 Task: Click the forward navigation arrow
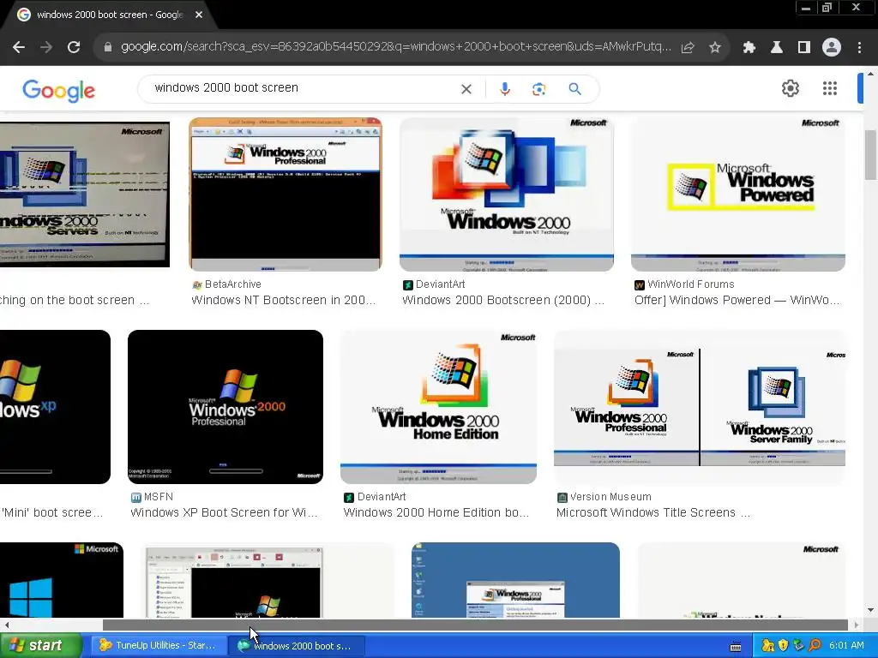[x=46, y=48]
